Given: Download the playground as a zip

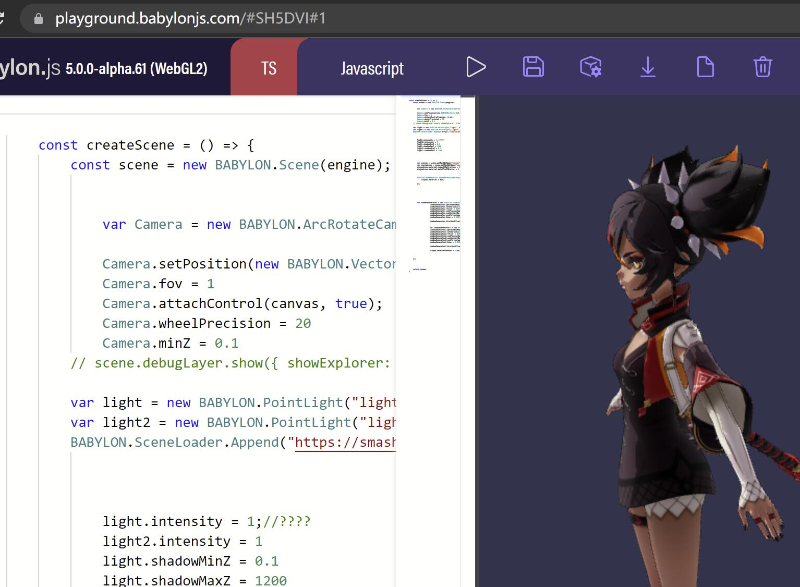Looking at the screenshot, I should (x=647, y=67).
